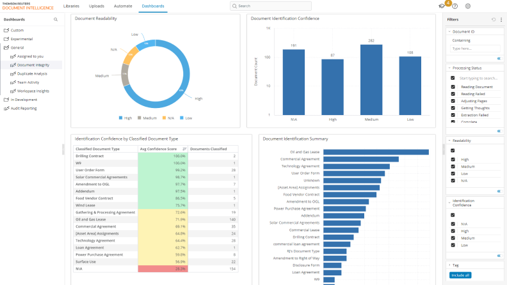Viewport: 507px width, 285px height.
Task: Expand the Tag filter section
Action: (449, 265)
